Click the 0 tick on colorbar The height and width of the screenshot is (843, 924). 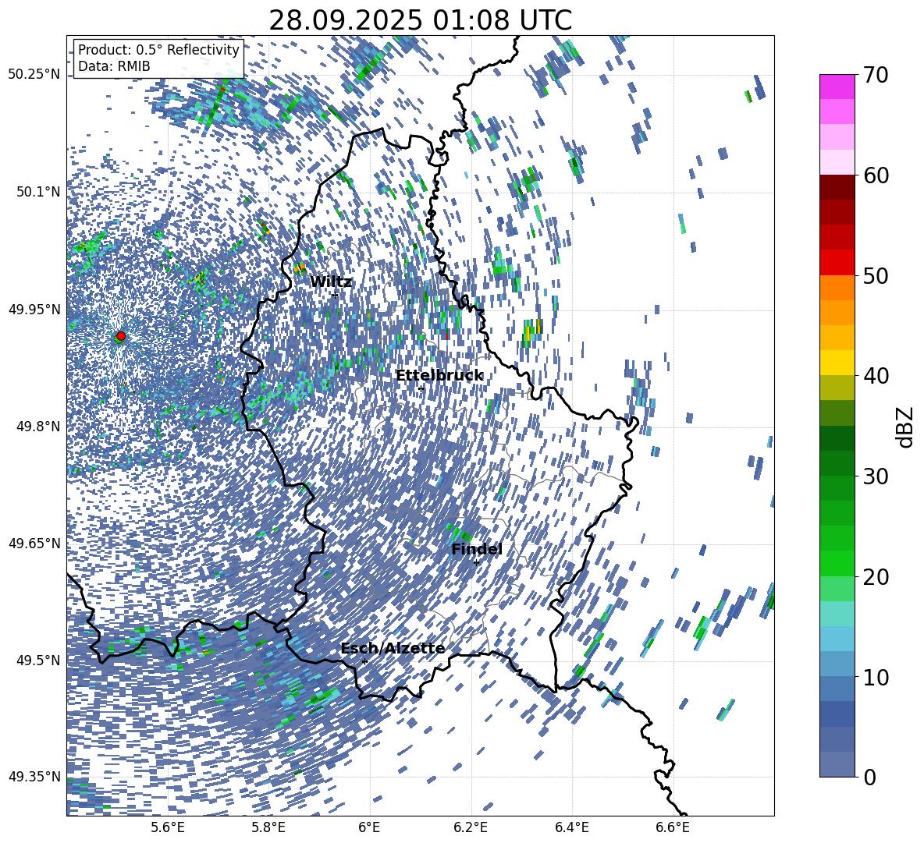pos(869,777)
